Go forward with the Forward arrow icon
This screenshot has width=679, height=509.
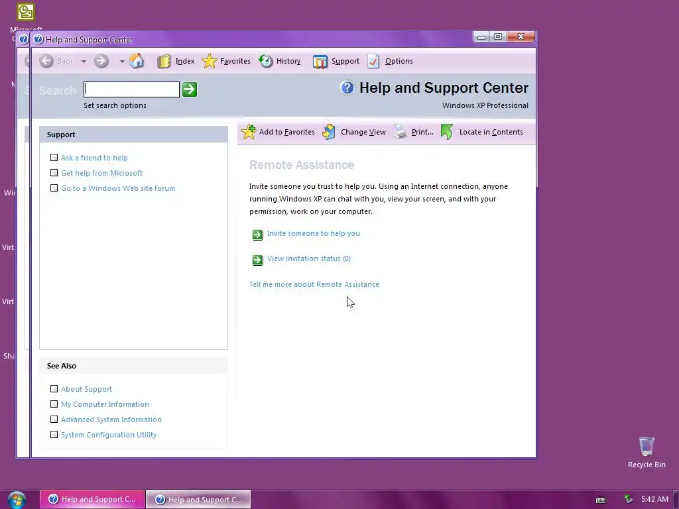(101, 61)
